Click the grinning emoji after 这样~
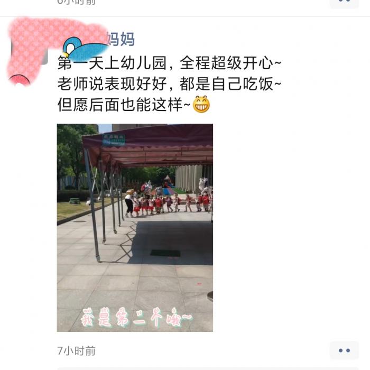The width and height of the screenshot is (370, 370). pyautogui.click(x=201, y=104)
